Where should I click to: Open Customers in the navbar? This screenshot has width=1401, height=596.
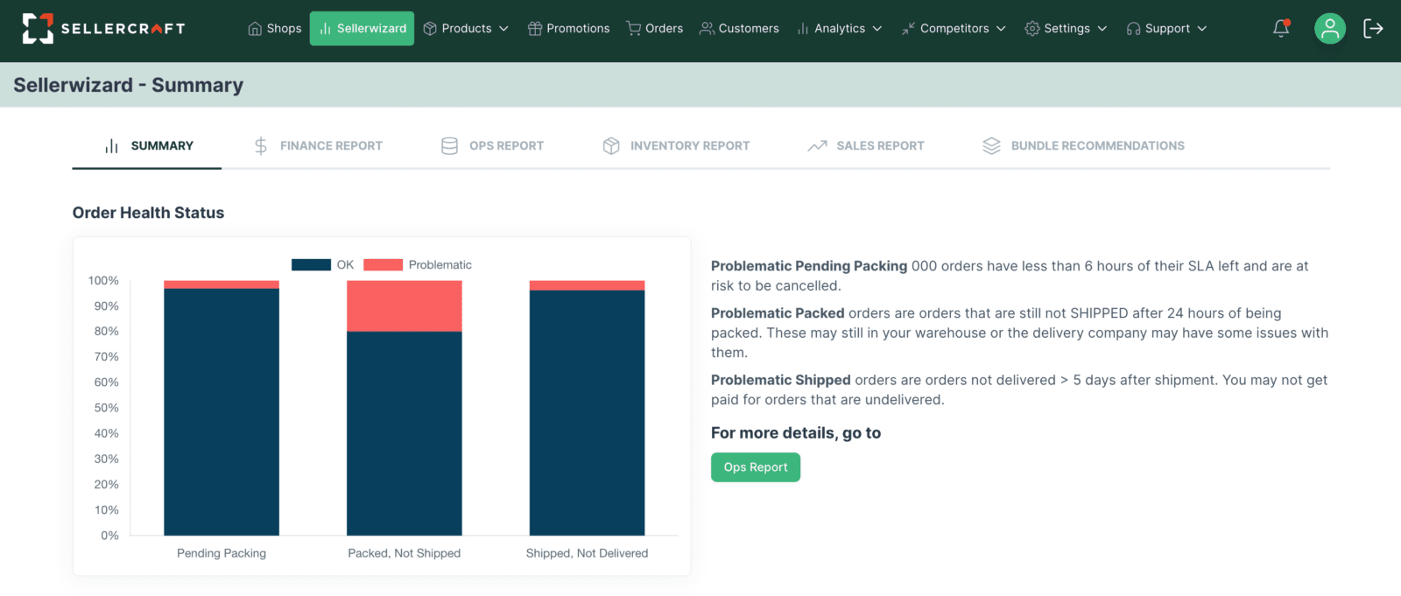[739, 29]
